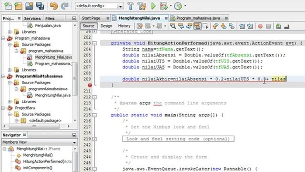Shift the line right icon
Image resolution: width=305 pixels, height=172 pixels.
click(250, 26)
